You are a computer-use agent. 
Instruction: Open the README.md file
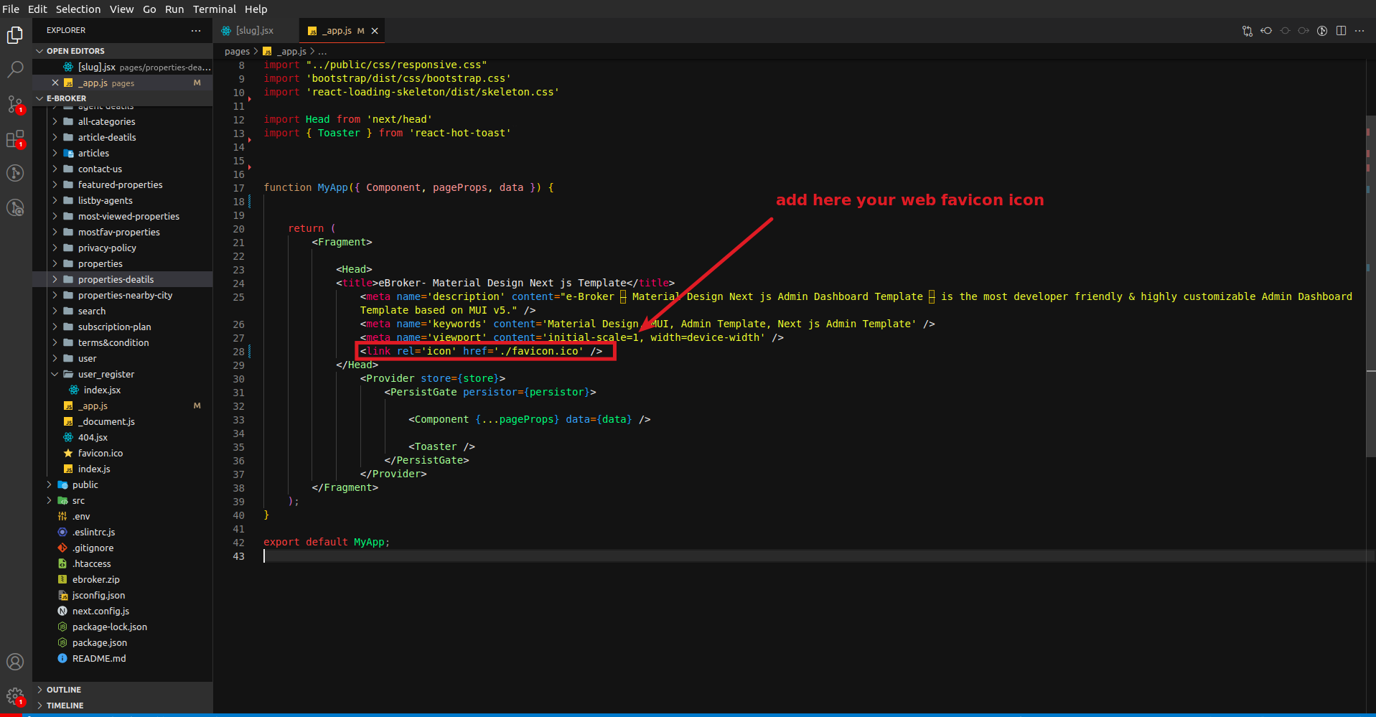(122, 658)
